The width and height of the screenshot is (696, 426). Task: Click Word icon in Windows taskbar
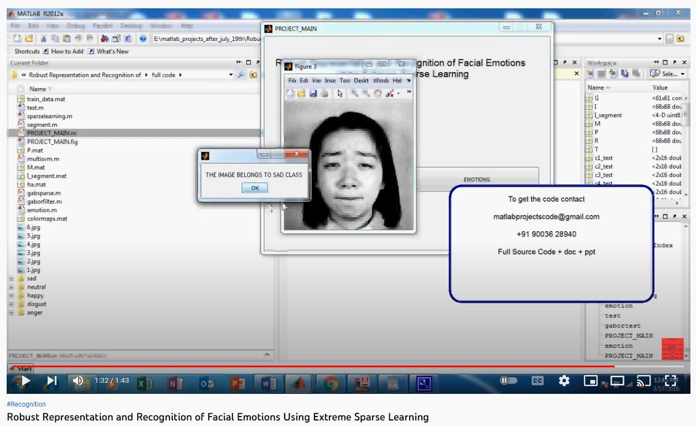[x=269, y=382]
